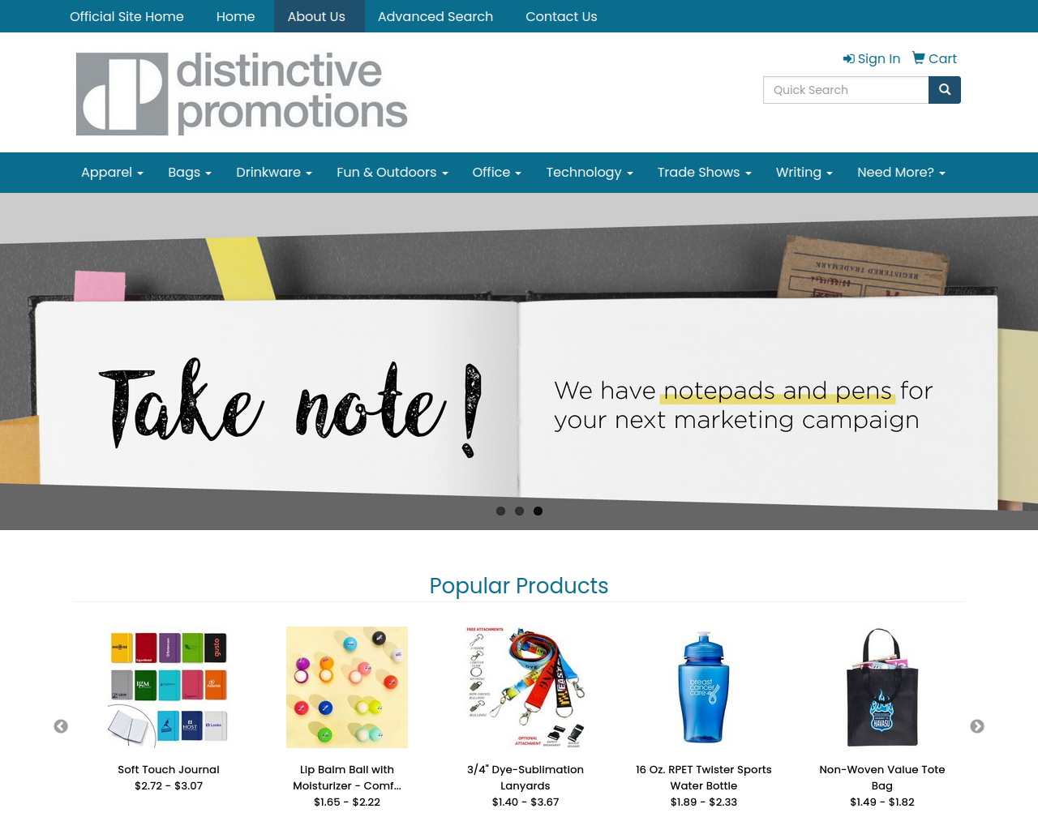Open the Non-Woven Value Tote Bag image
Screen dimensions: 1038x830
[882, 687]
